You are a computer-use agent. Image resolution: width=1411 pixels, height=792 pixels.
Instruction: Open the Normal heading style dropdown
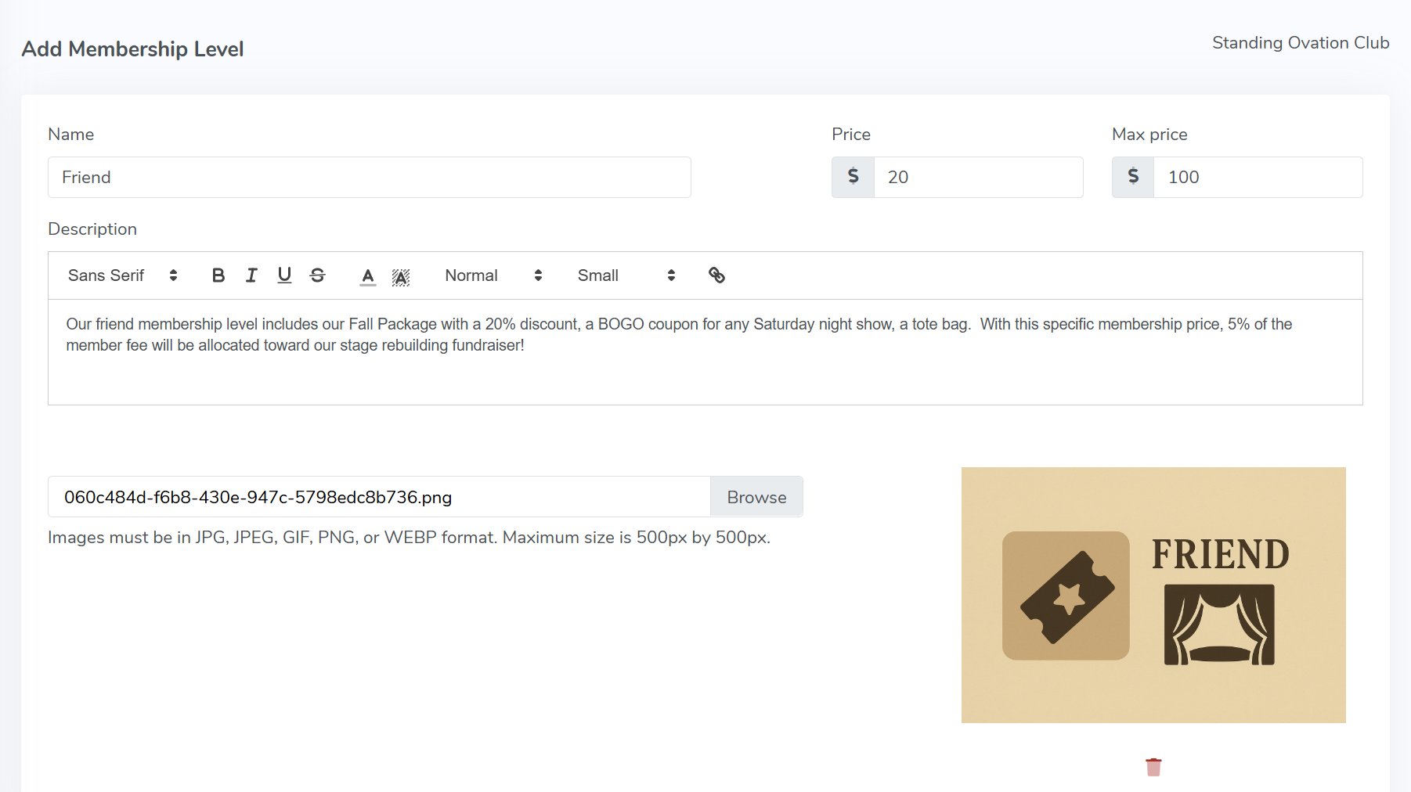pos(493,275)
